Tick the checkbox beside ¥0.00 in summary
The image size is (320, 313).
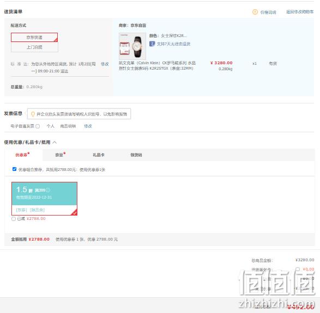click(x=298, y=269)
